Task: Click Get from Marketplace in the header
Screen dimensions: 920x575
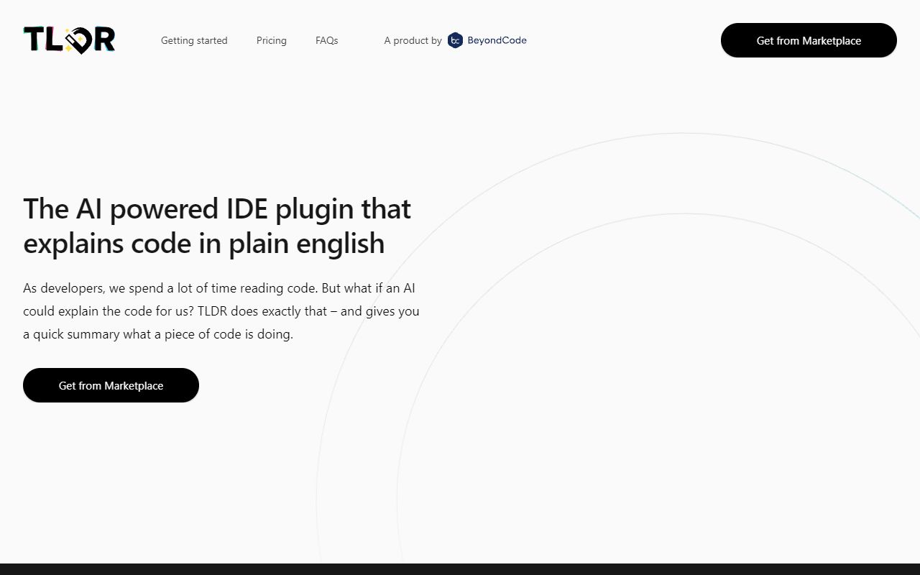Action: (x=809, y=40)
